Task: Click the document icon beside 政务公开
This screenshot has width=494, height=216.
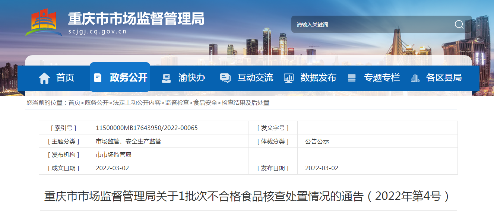Action: 98,77
